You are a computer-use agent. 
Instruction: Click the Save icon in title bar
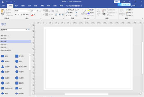[3, 2]
